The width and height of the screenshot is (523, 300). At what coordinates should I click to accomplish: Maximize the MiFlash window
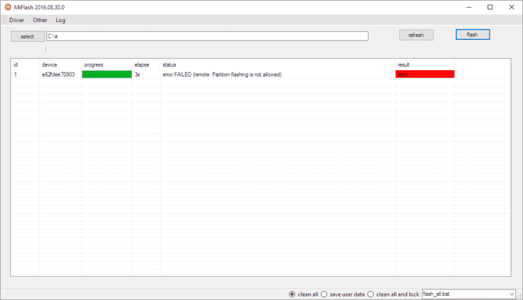pyautogui.click(x=490, y=7)
